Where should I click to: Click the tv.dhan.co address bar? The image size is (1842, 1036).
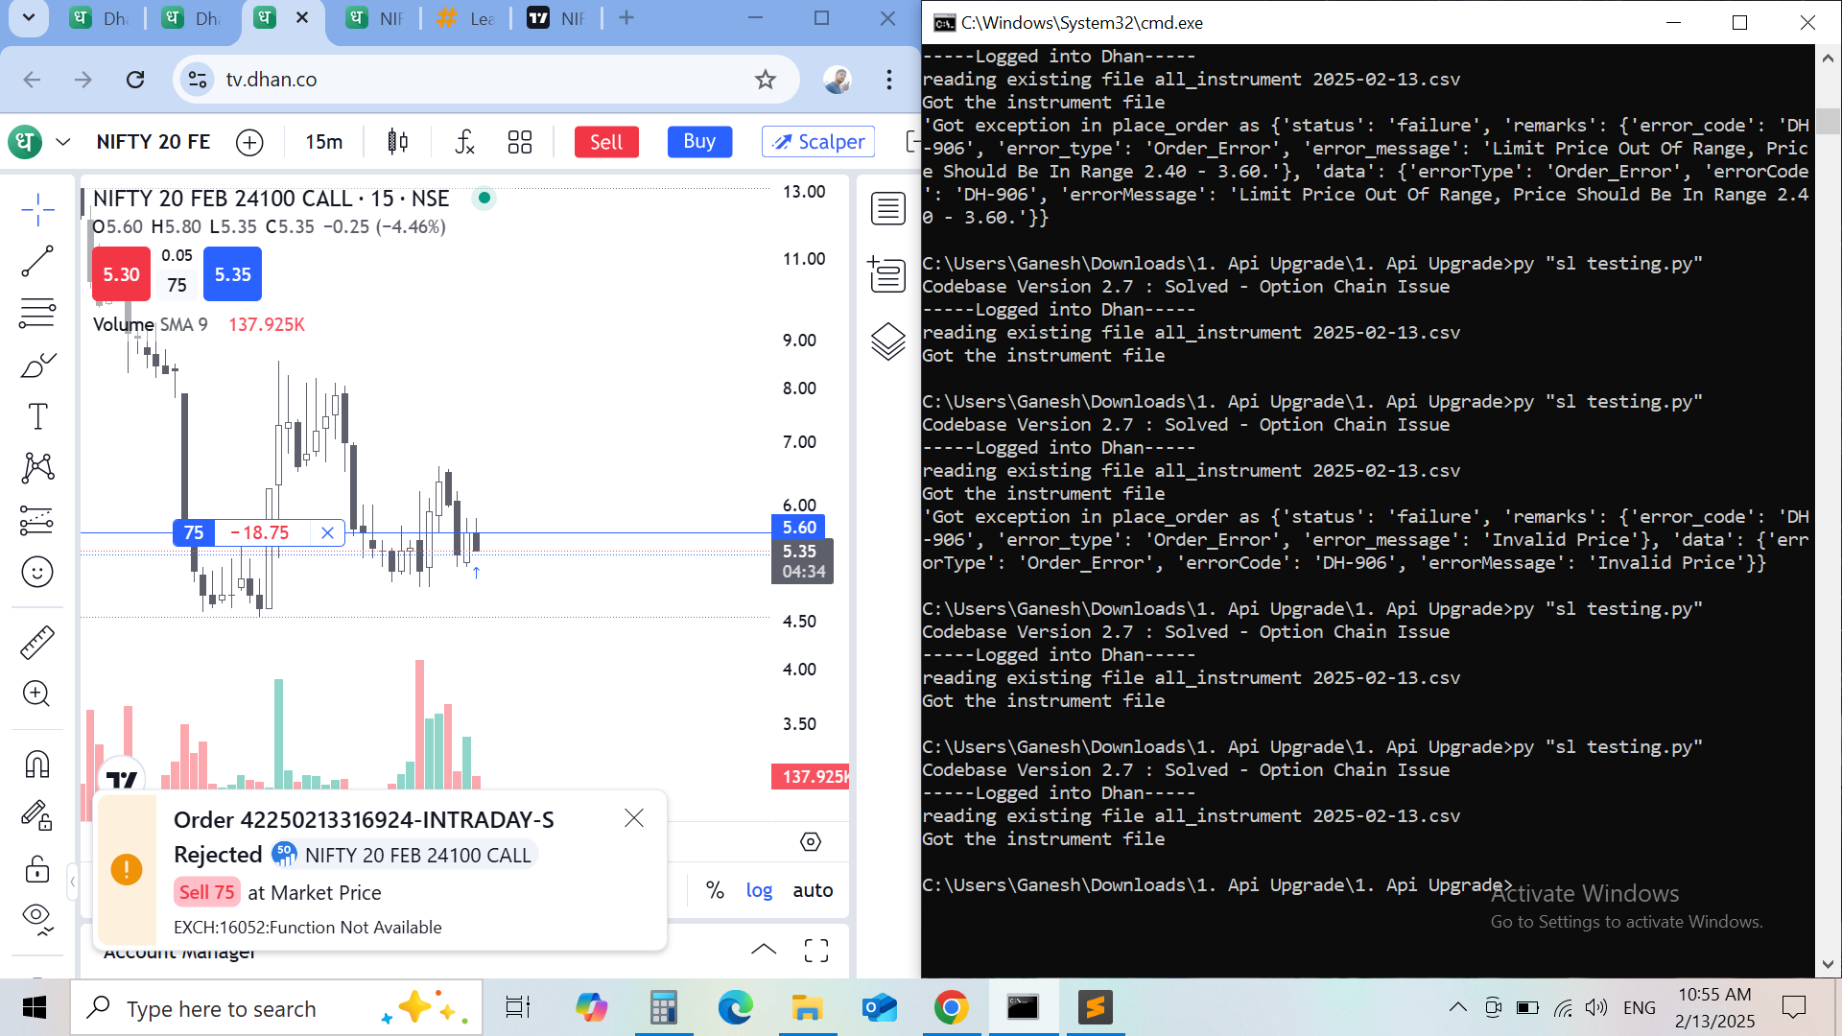coord(486,80)
